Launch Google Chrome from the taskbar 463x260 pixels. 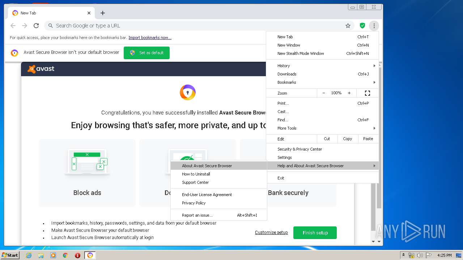point(65,255)
